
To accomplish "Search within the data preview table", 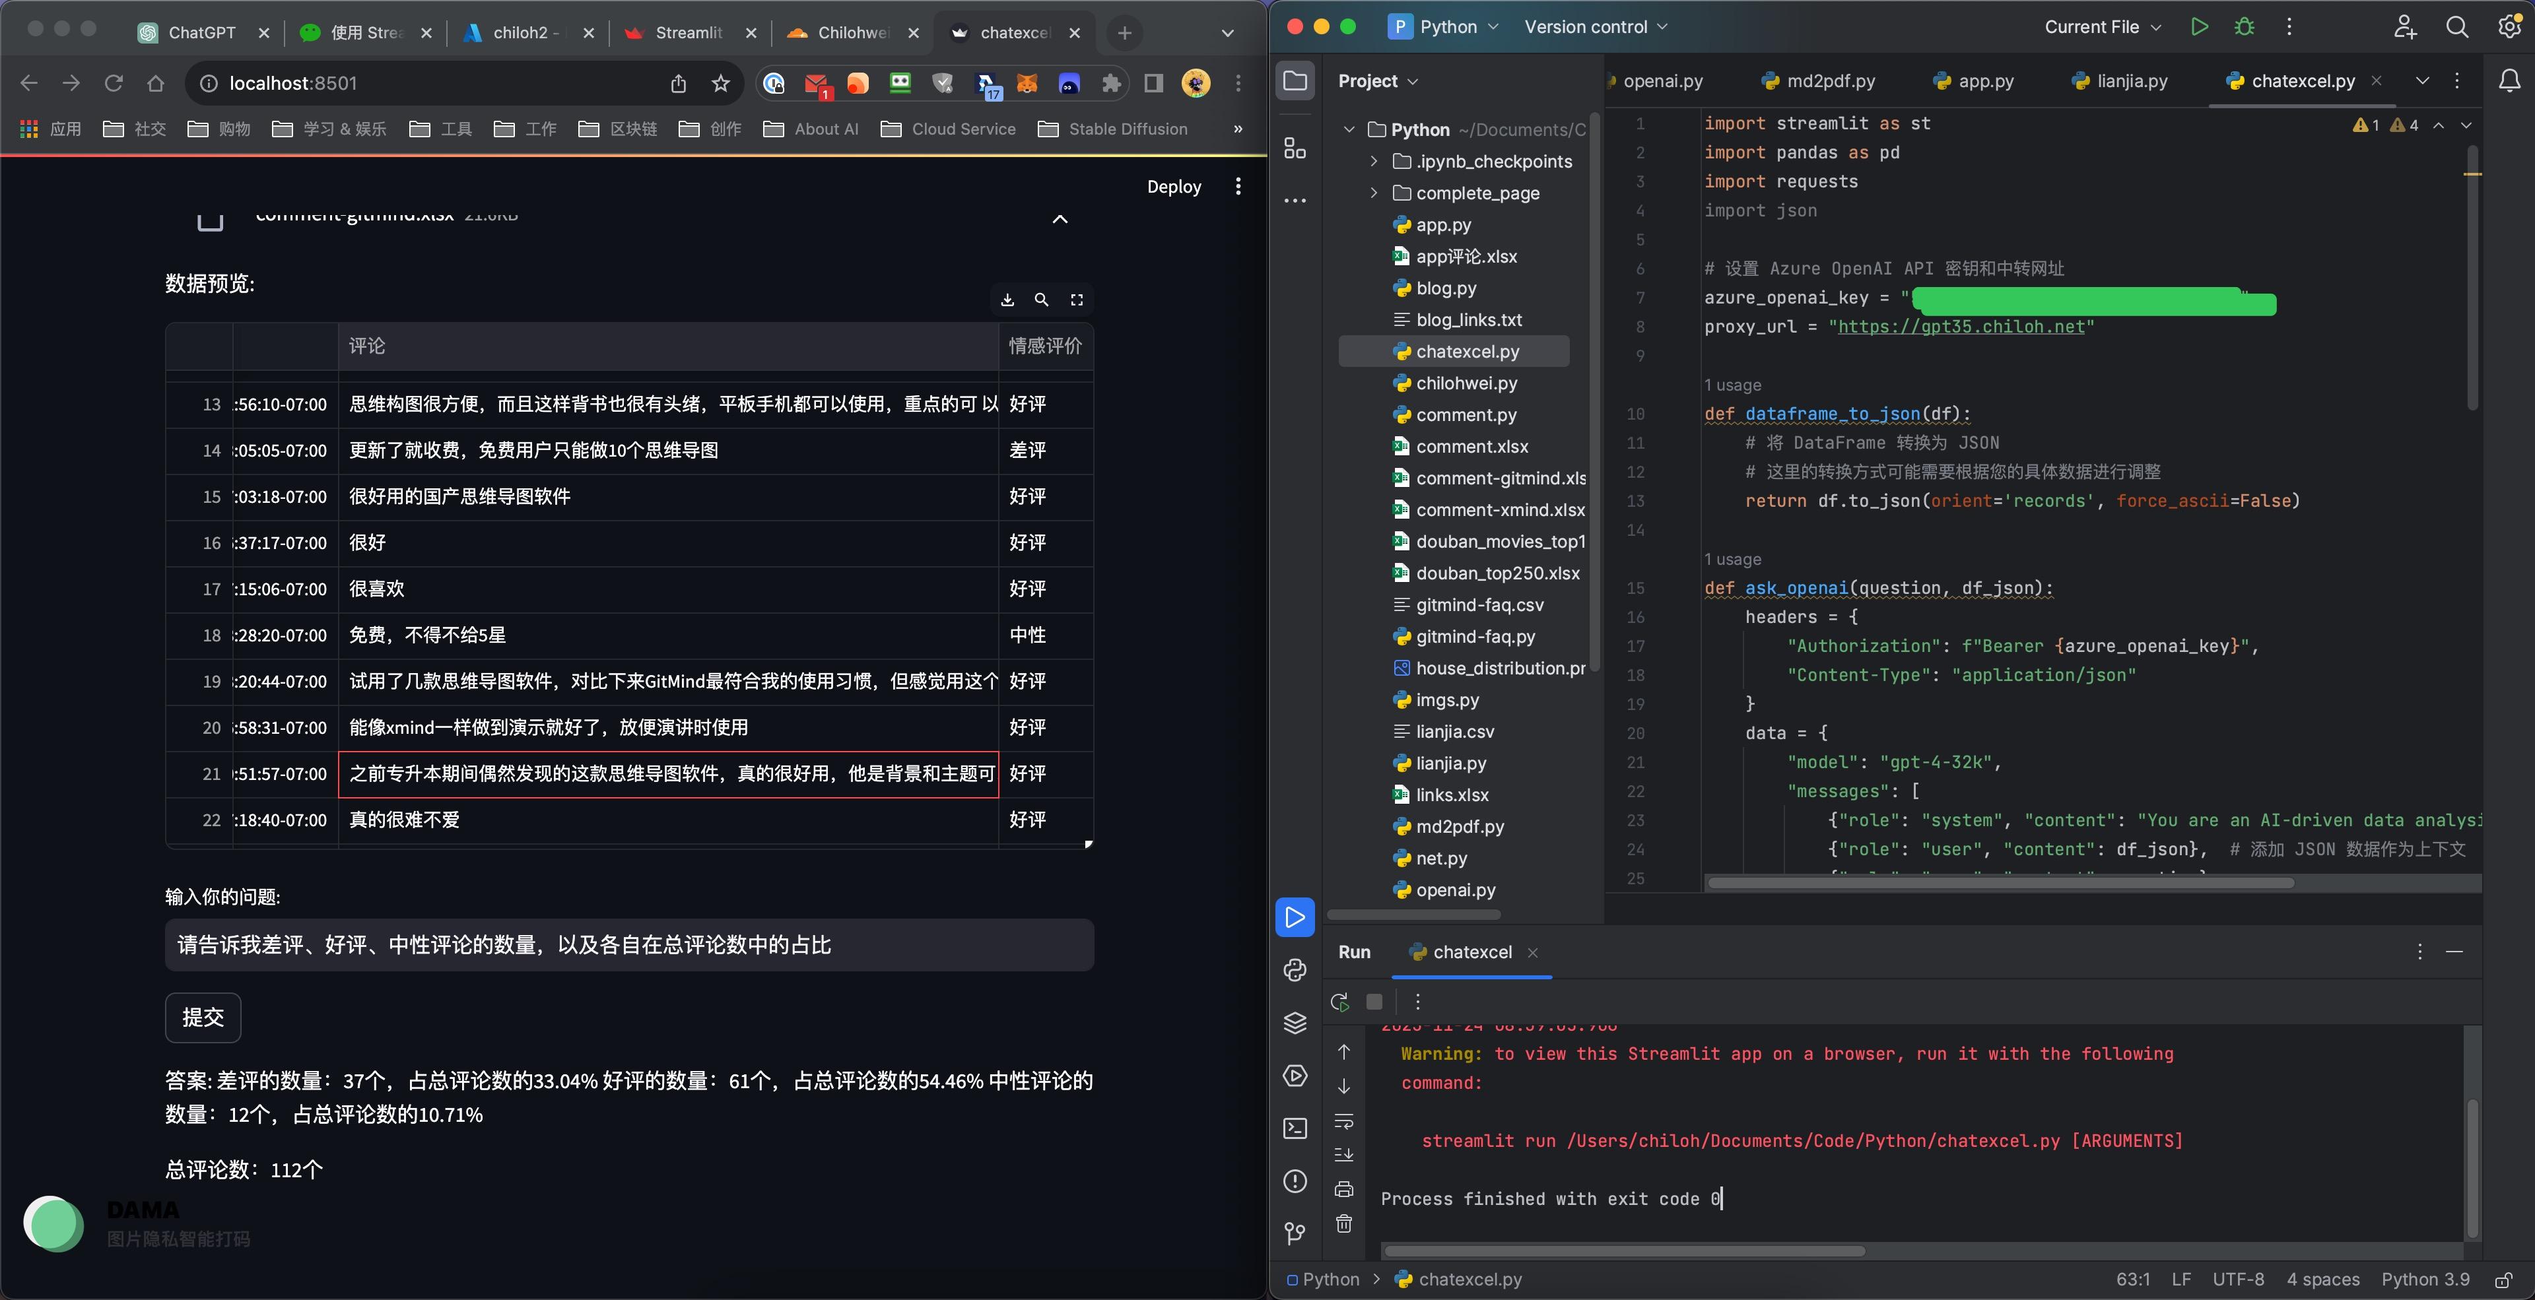I will click(x=1041, y=300).
